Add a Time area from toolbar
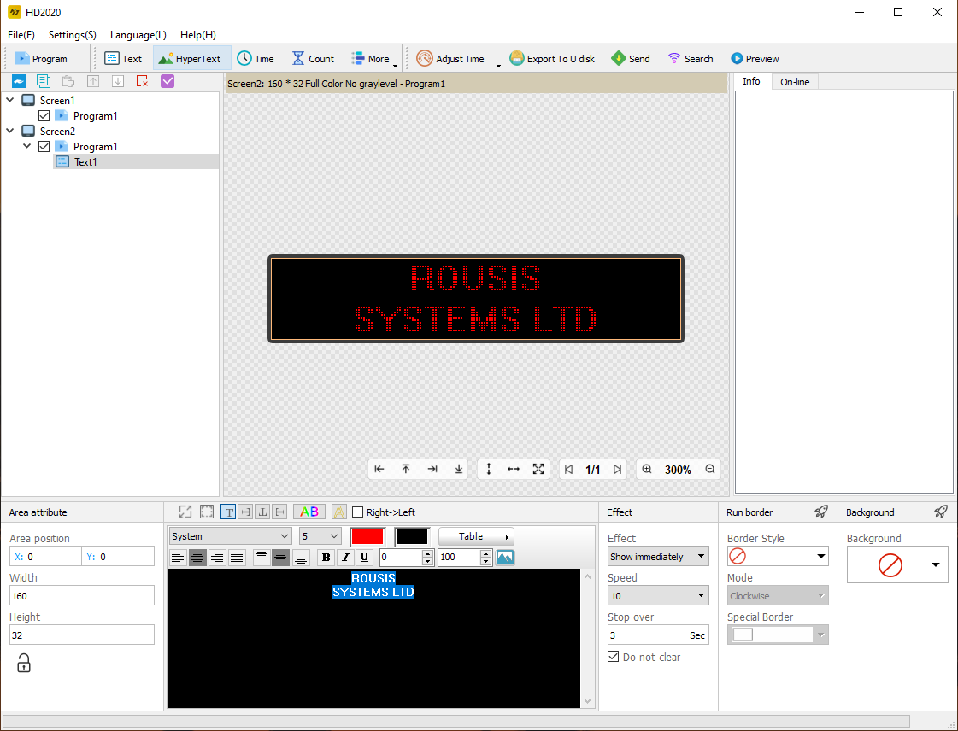 (256, 59)
